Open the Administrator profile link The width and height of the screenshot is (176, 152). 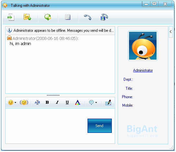(x=143, y=70)
